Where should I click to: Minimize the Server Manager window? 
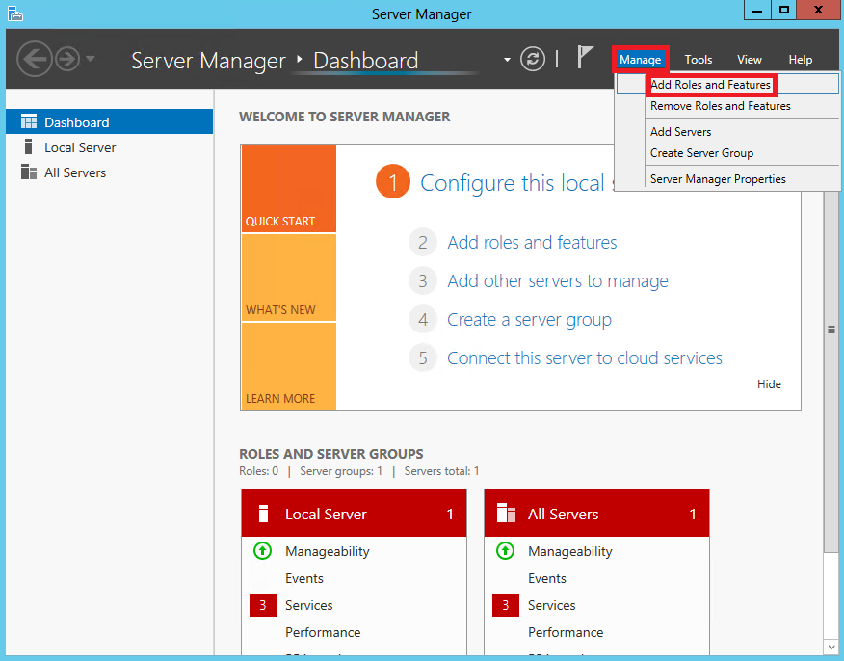pyautogui.click(x=757, y=11)
